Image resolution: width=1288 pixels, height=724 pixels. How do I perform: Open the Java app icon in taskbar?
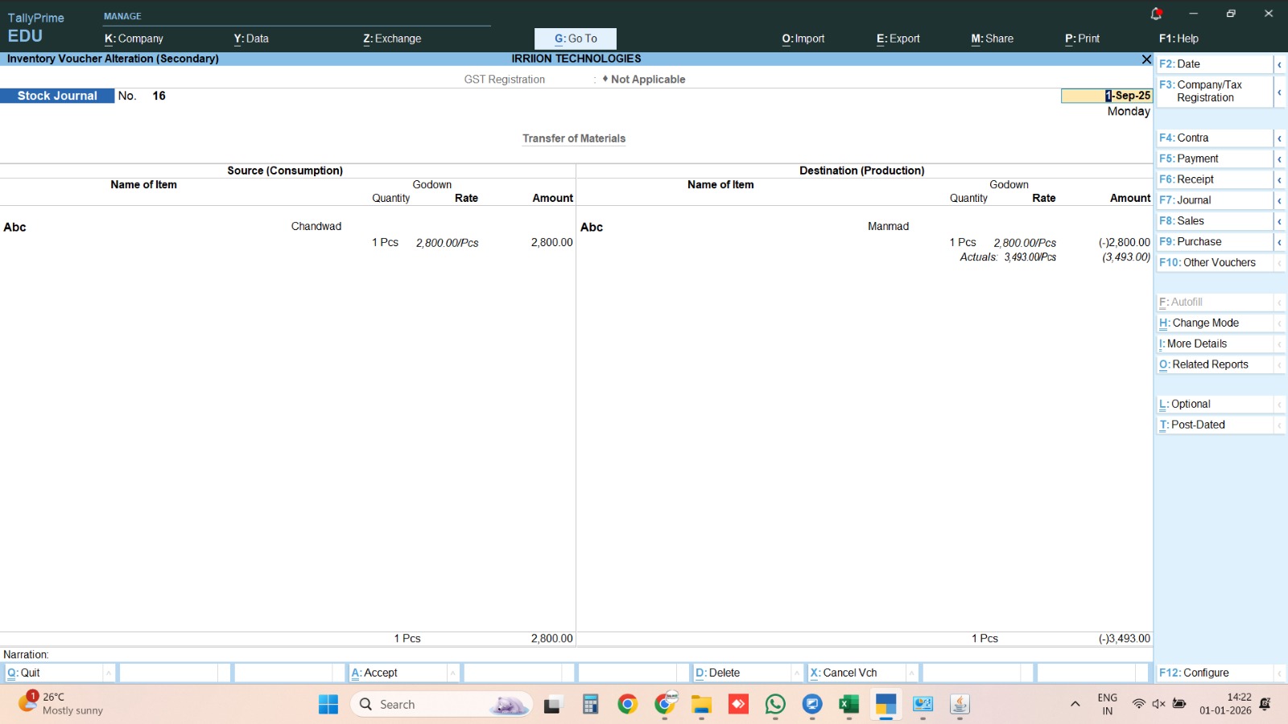pyautogui.click(x=960, y=705)
